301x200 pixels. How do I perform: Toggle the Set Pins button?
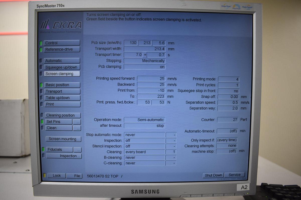click(x=59, y=122)
